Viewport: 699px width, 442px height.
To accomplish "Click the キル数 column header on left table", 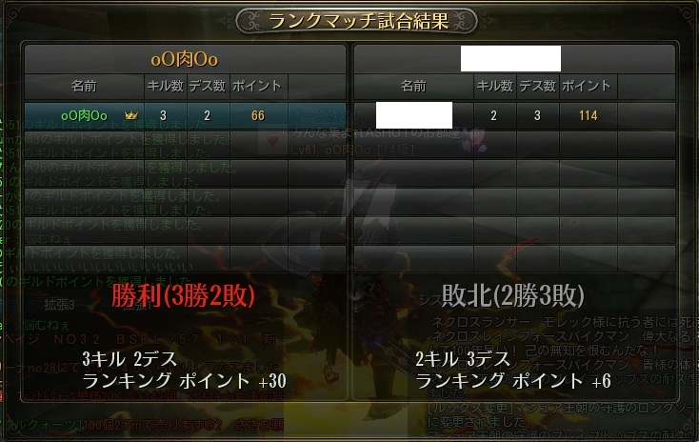I will coord(166,86).
